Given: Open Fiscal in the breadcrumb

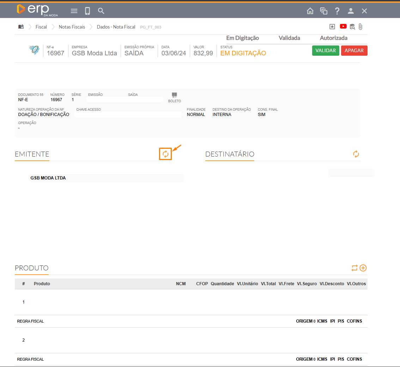Looking at the screenshot, I should click(x=41, y=27).
